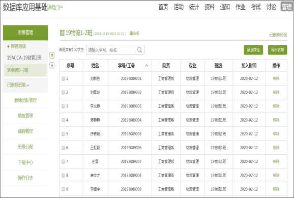
Task: Open the 统计 tab
Action: [194, 7]
